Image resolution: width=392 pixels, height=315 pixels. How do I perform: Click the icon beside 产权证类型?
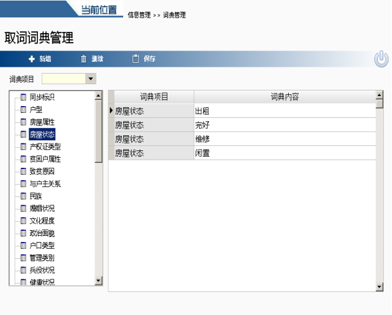(x=23, y=147)
